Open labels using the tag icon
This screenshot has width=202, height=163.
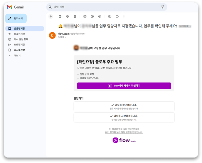[x=117, y=16]
